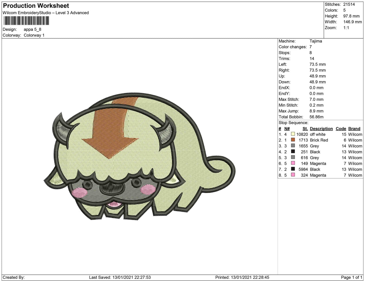This screenshot has height=281, width=365.
Task: Click the Zoom value 1:1
Action: click(x=346, y=28)
